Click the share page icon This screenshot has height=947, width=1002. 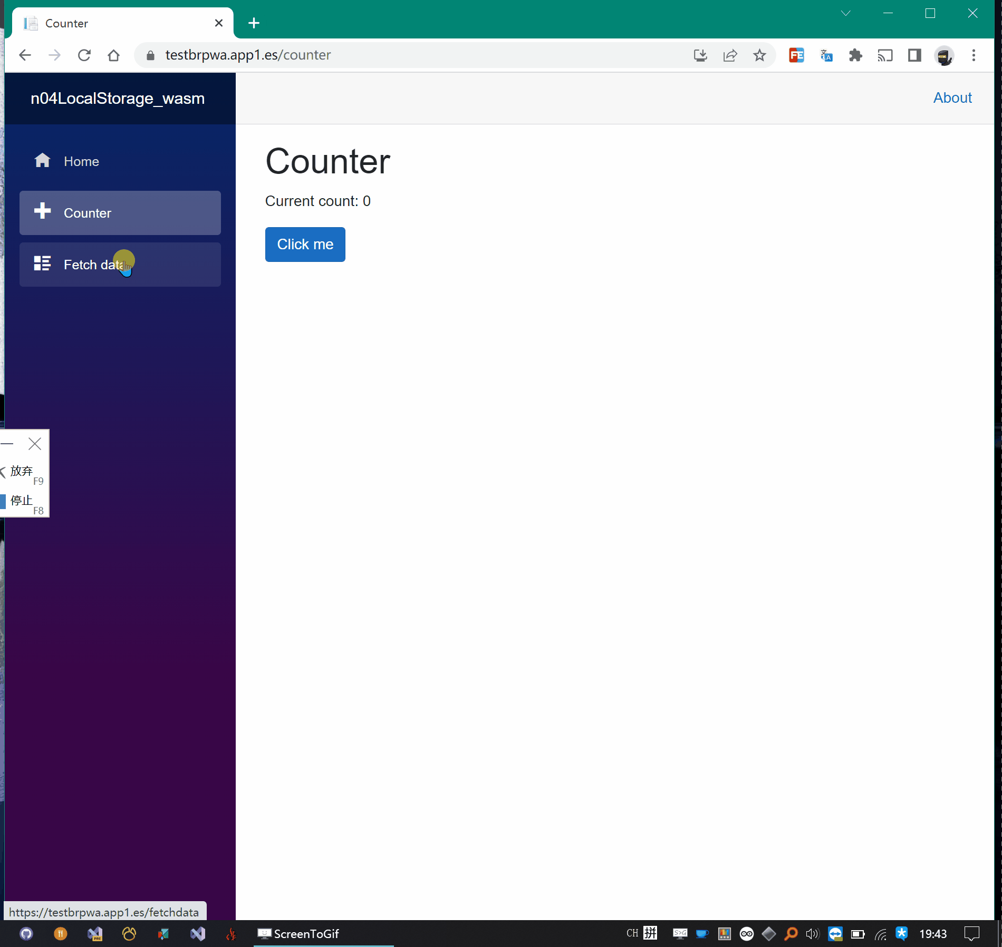coord(730,55)
